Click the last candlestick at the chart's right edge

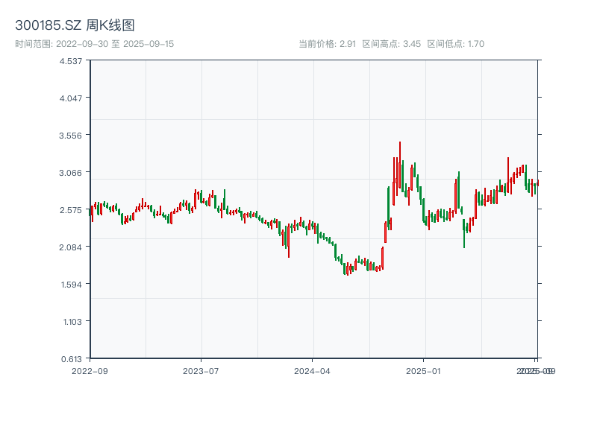537,183
